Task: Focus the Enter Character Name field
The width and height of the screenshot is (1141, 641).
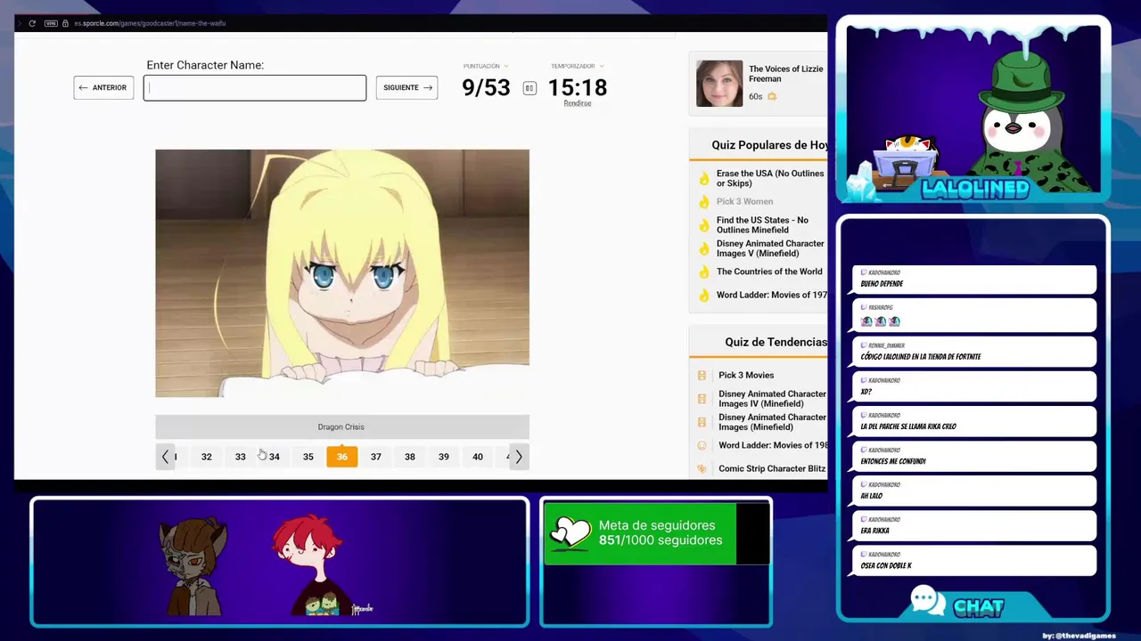Action: [255, 87]
